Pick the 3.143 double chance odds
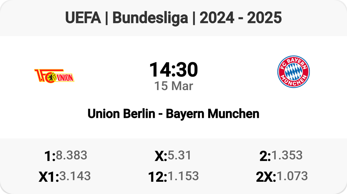This screenshot has height=194, width=347. point(75,176)
